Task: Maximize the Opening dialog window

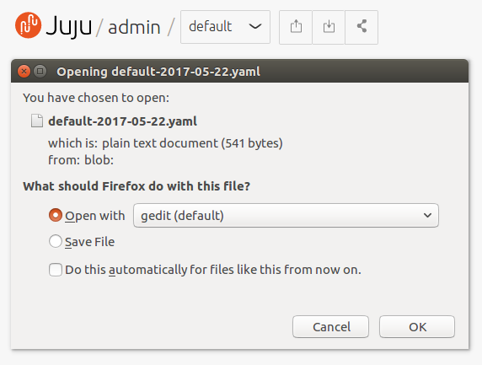Action: [40, 72]
